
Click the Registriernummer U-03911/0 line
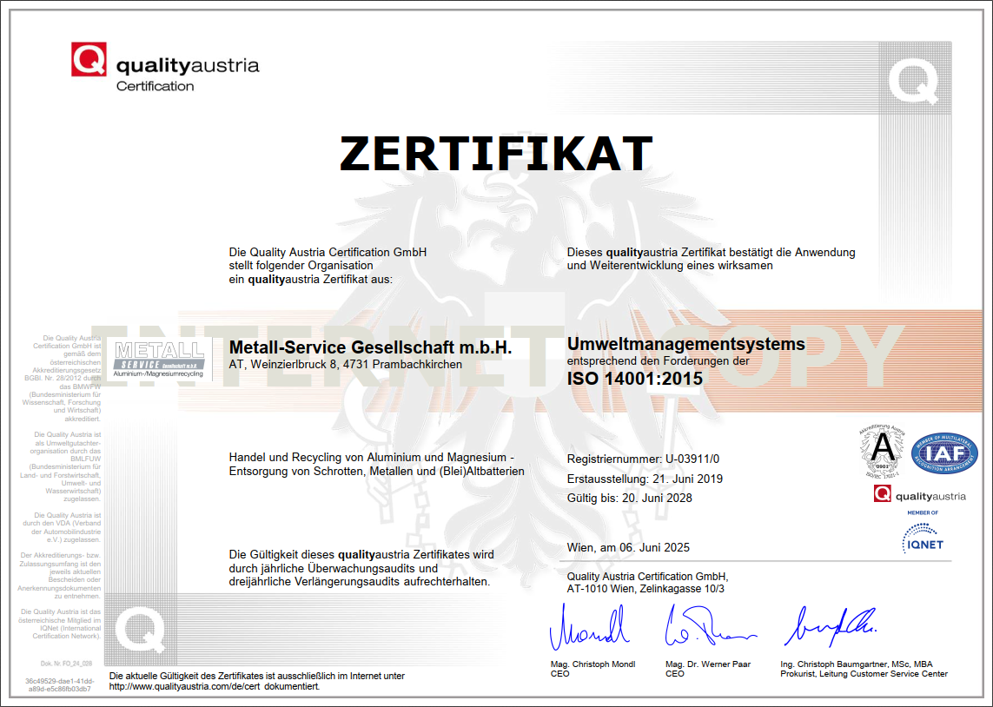pyautogui.click(x=643, y=459)
